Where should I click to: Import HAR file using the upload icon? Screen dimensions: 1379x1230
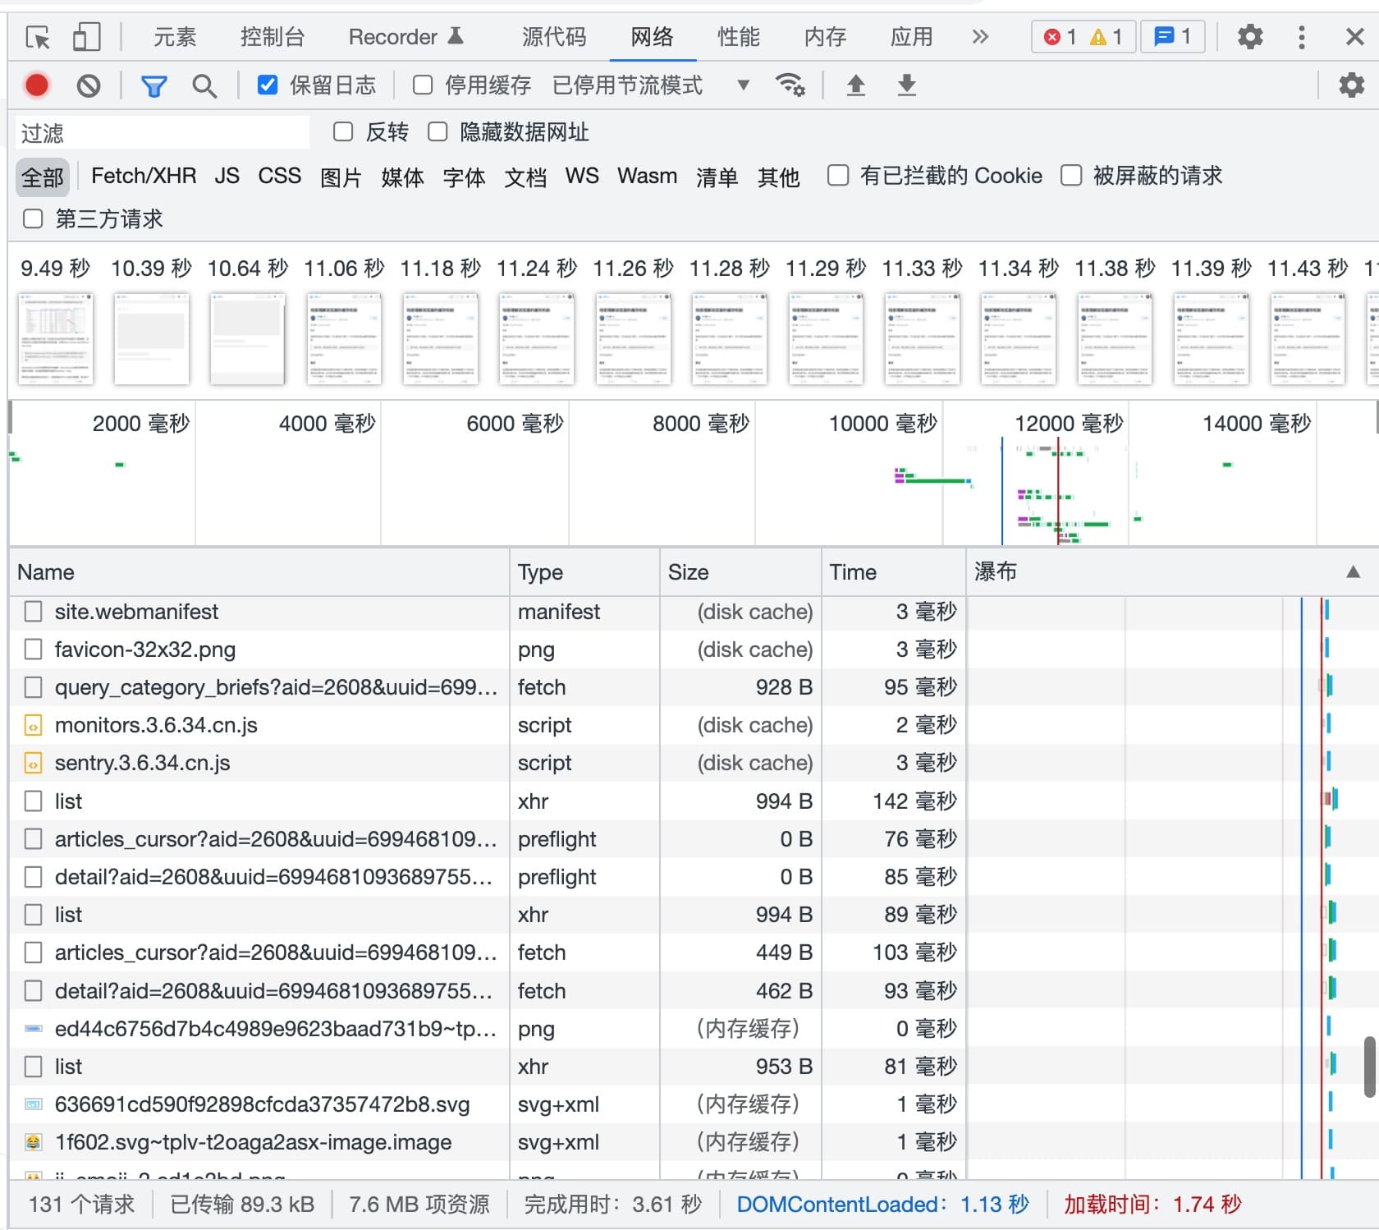855,85
